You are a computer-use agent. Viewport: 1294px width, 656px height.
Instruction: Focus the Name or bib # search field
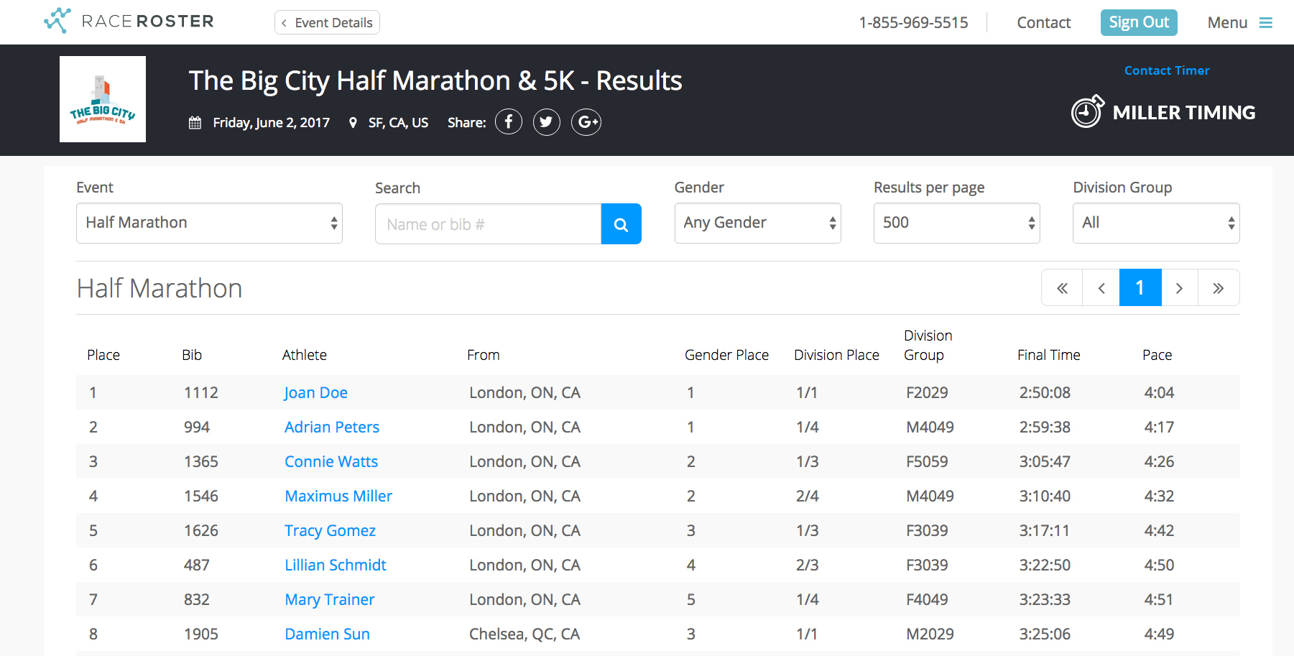488,224
